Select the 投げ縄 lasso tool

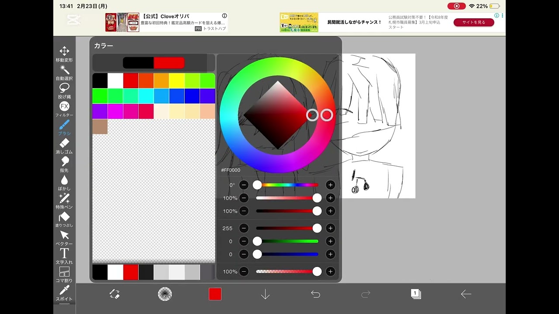64,91
